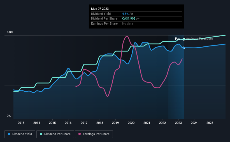The width and height of the screenshot is (230, 142).
Task: Click the pink Earnings Per Share legend dot
Action: pos(80,134)
